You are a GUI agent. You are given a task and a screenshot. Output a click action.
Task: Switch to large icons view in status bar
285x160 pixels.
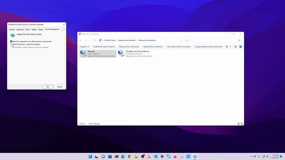click(242, 124)
